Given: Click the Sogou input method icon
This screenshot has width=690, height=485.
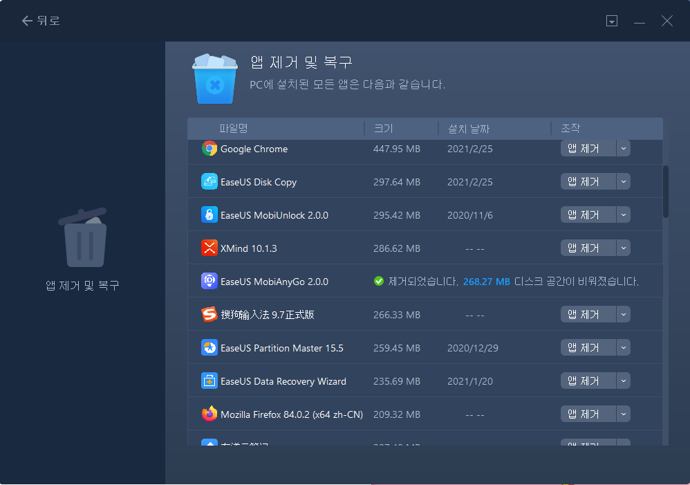Looking at the screenshot, I should point(209,315).
